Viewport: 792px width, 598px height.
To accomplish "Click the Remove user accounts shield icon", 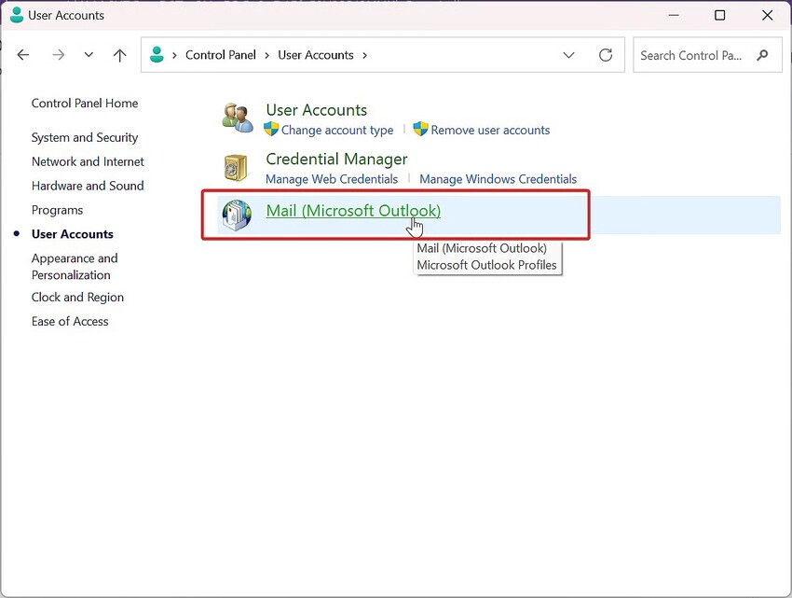I will (419, 131).
